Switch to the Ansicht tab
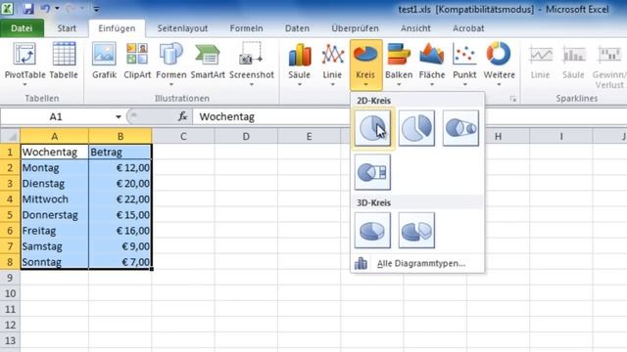The image size is (627, 352). tap(415, 28)
